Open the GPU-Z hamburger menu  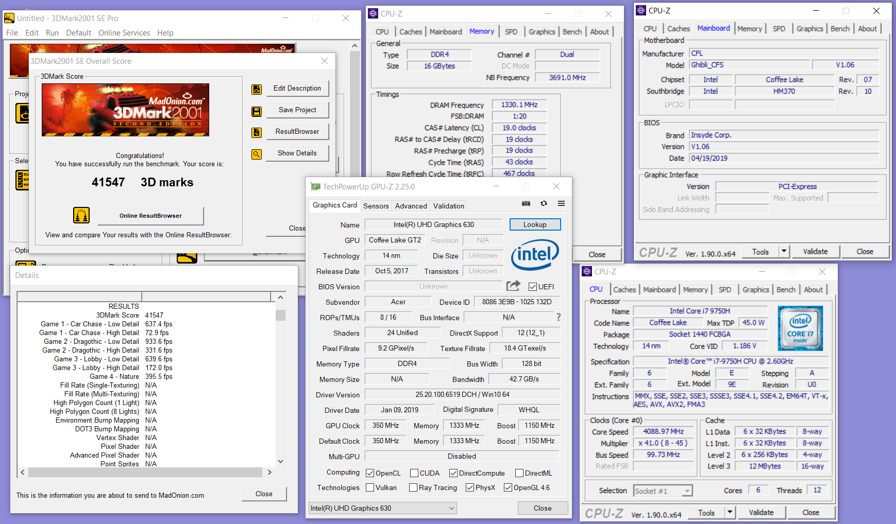pos(561,203)
